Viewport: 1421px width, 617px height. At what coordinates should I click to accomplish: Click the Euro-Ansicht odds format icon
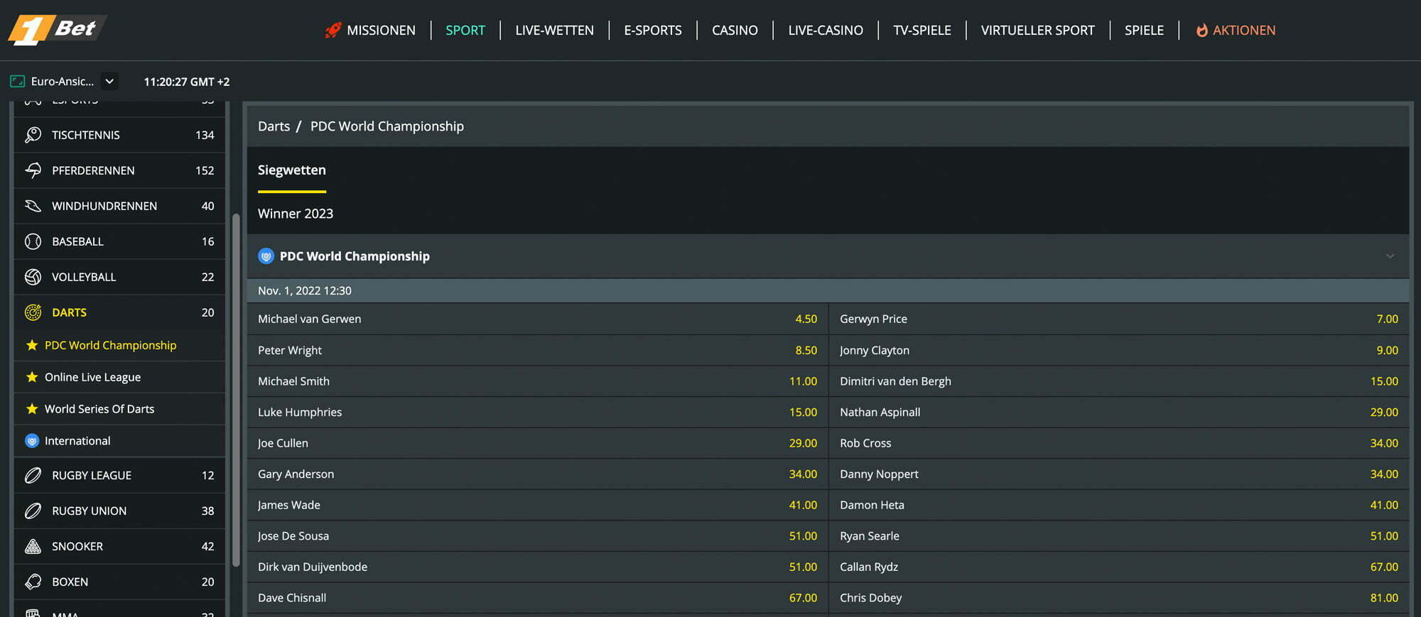(x=18, y=81)
